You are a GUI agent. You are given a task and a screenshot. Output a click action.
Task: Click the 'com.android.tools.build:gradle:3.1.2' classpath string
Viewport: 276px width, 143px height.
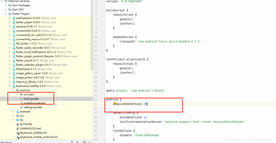[x=169, y=42]
